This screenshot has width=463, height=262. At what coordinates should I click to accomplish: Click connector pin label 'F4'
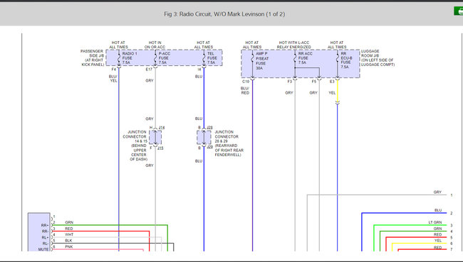coord(114,70)
